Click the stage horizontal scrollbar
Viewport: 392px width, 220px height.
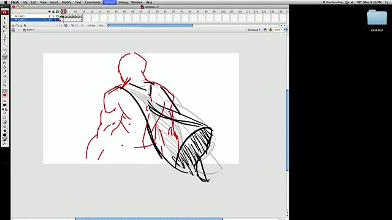coord(149,218)
